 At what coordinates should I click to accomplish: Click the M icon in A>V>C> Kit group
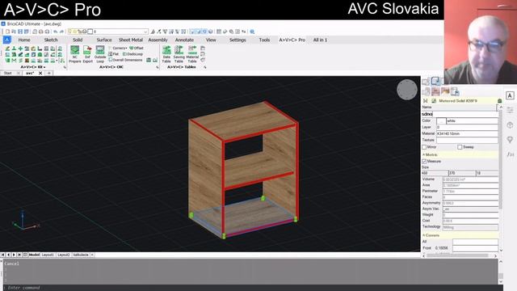click(14, 61)
